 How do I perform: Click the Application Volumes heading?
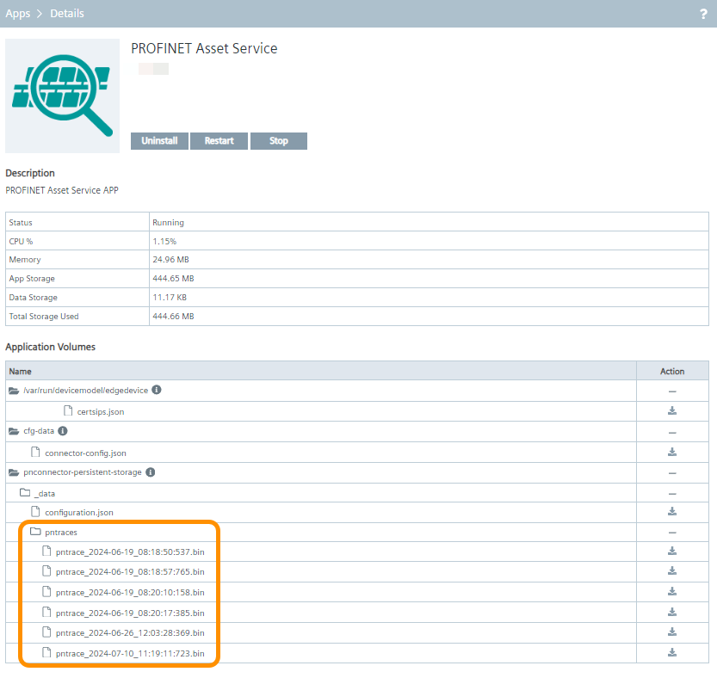(x=50, y=347)
